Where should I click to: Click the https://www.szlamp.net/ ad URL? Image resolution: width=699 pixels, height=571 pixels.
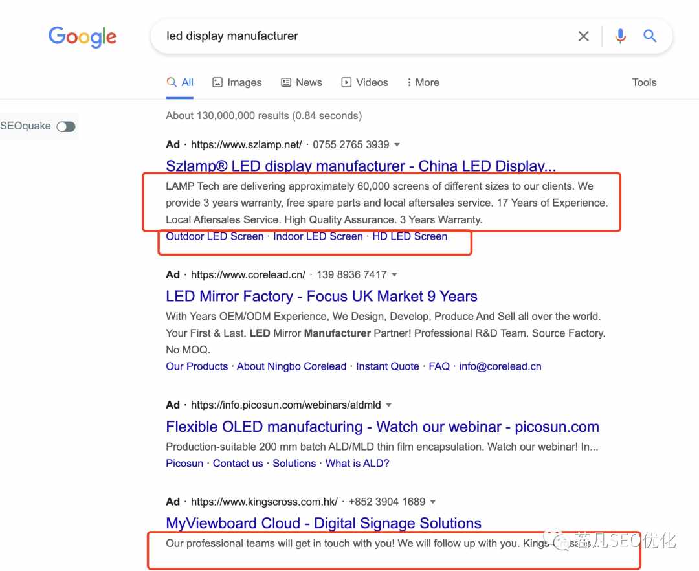[x=246, y=145]
